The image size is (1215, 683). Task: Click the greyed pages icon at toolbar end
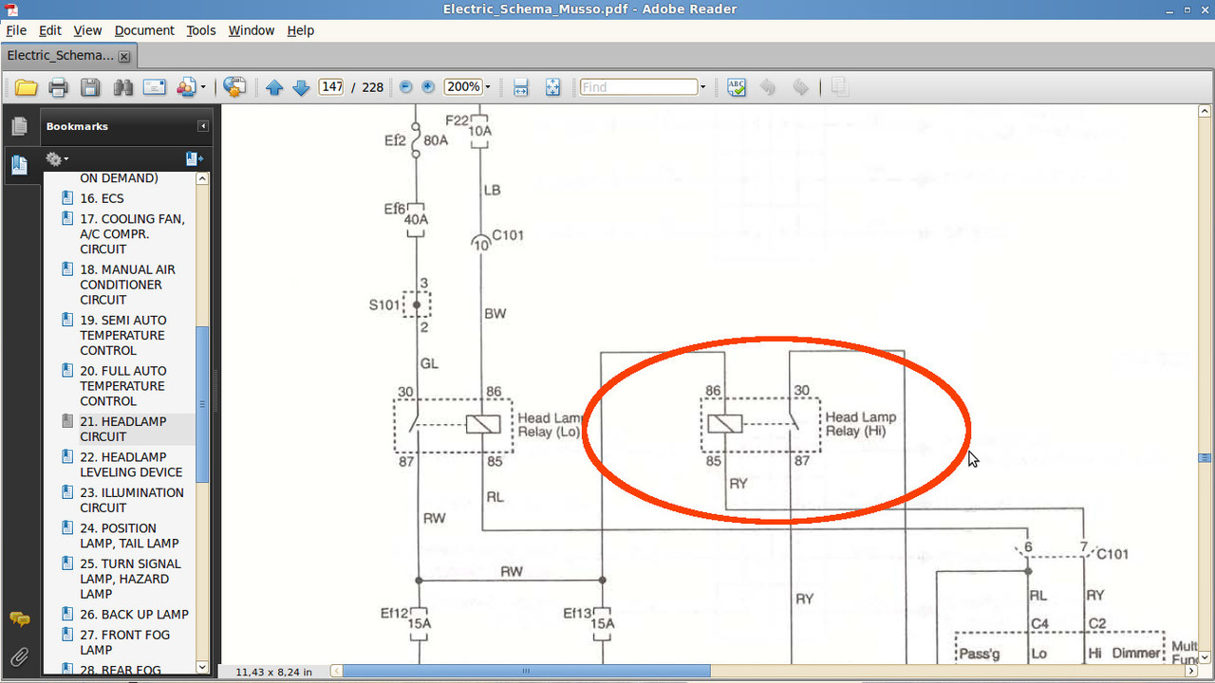[x=839, y=87]
